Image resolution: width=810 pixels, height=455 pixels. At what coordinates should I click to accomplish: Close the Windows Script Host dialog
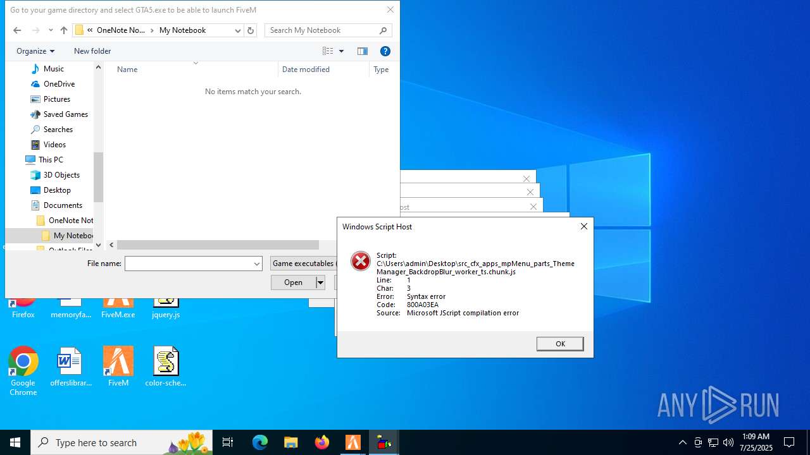point(584,226)
